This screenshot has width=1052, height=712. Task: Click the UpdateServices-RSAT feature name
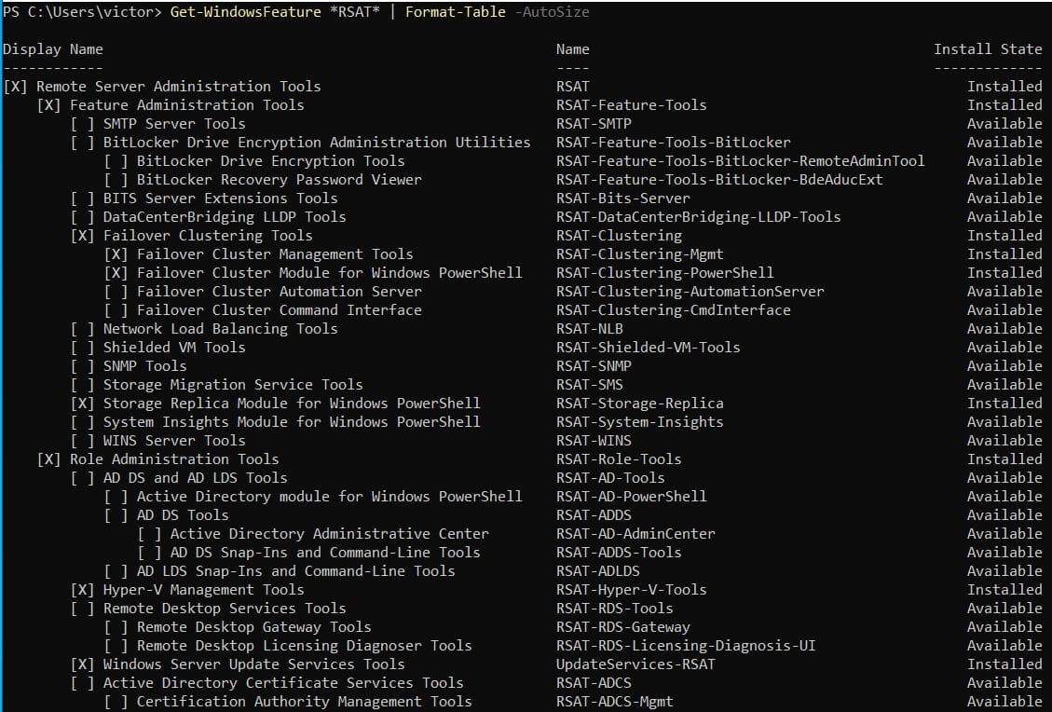click(635, 664)
